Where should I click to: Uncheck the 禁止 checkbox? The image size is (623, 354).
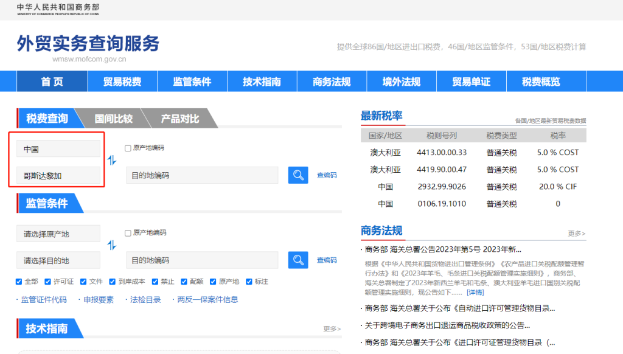[x=155, y=282]
